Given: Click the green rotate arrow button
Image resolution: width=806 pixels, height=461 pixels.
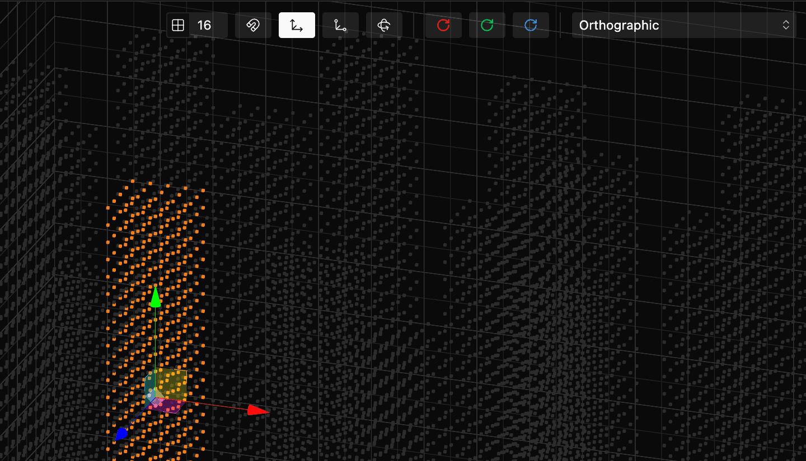Looking at the screenshot, I should coord(487,25).
